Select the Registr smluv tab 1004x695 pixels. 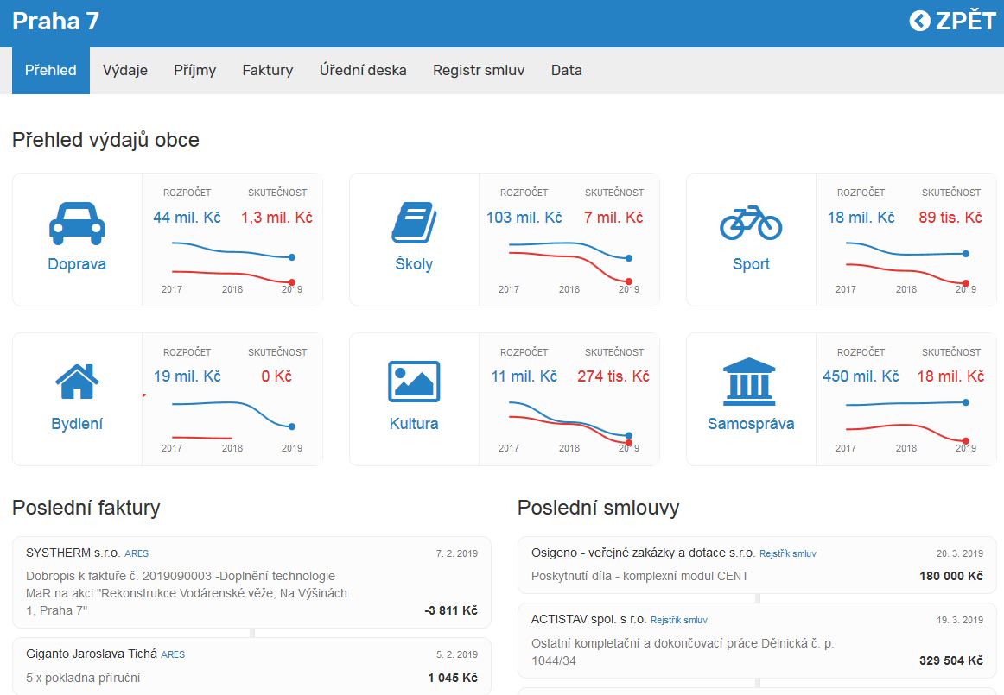tap(479, 71)
